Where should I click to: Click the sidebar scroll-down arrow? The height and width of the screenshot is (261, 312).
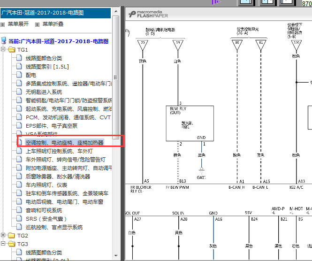pyautogui.click(x=116, y=256)
